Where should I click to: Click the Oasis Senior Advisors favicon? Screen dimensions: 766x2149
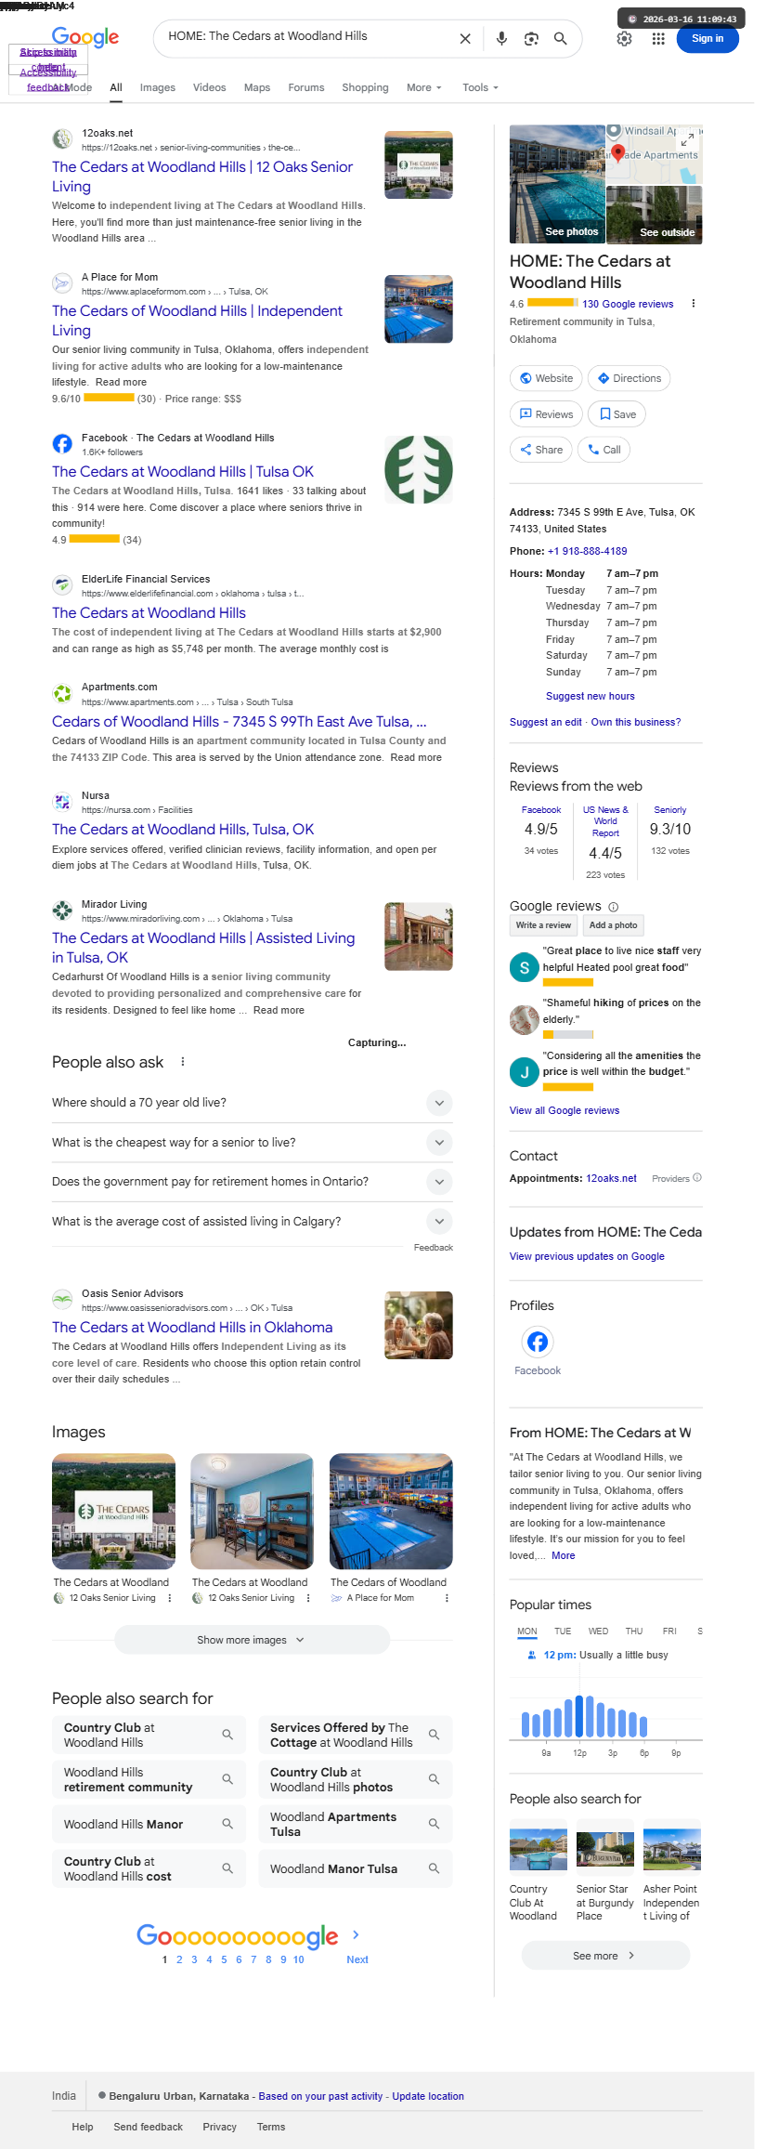62,1300
